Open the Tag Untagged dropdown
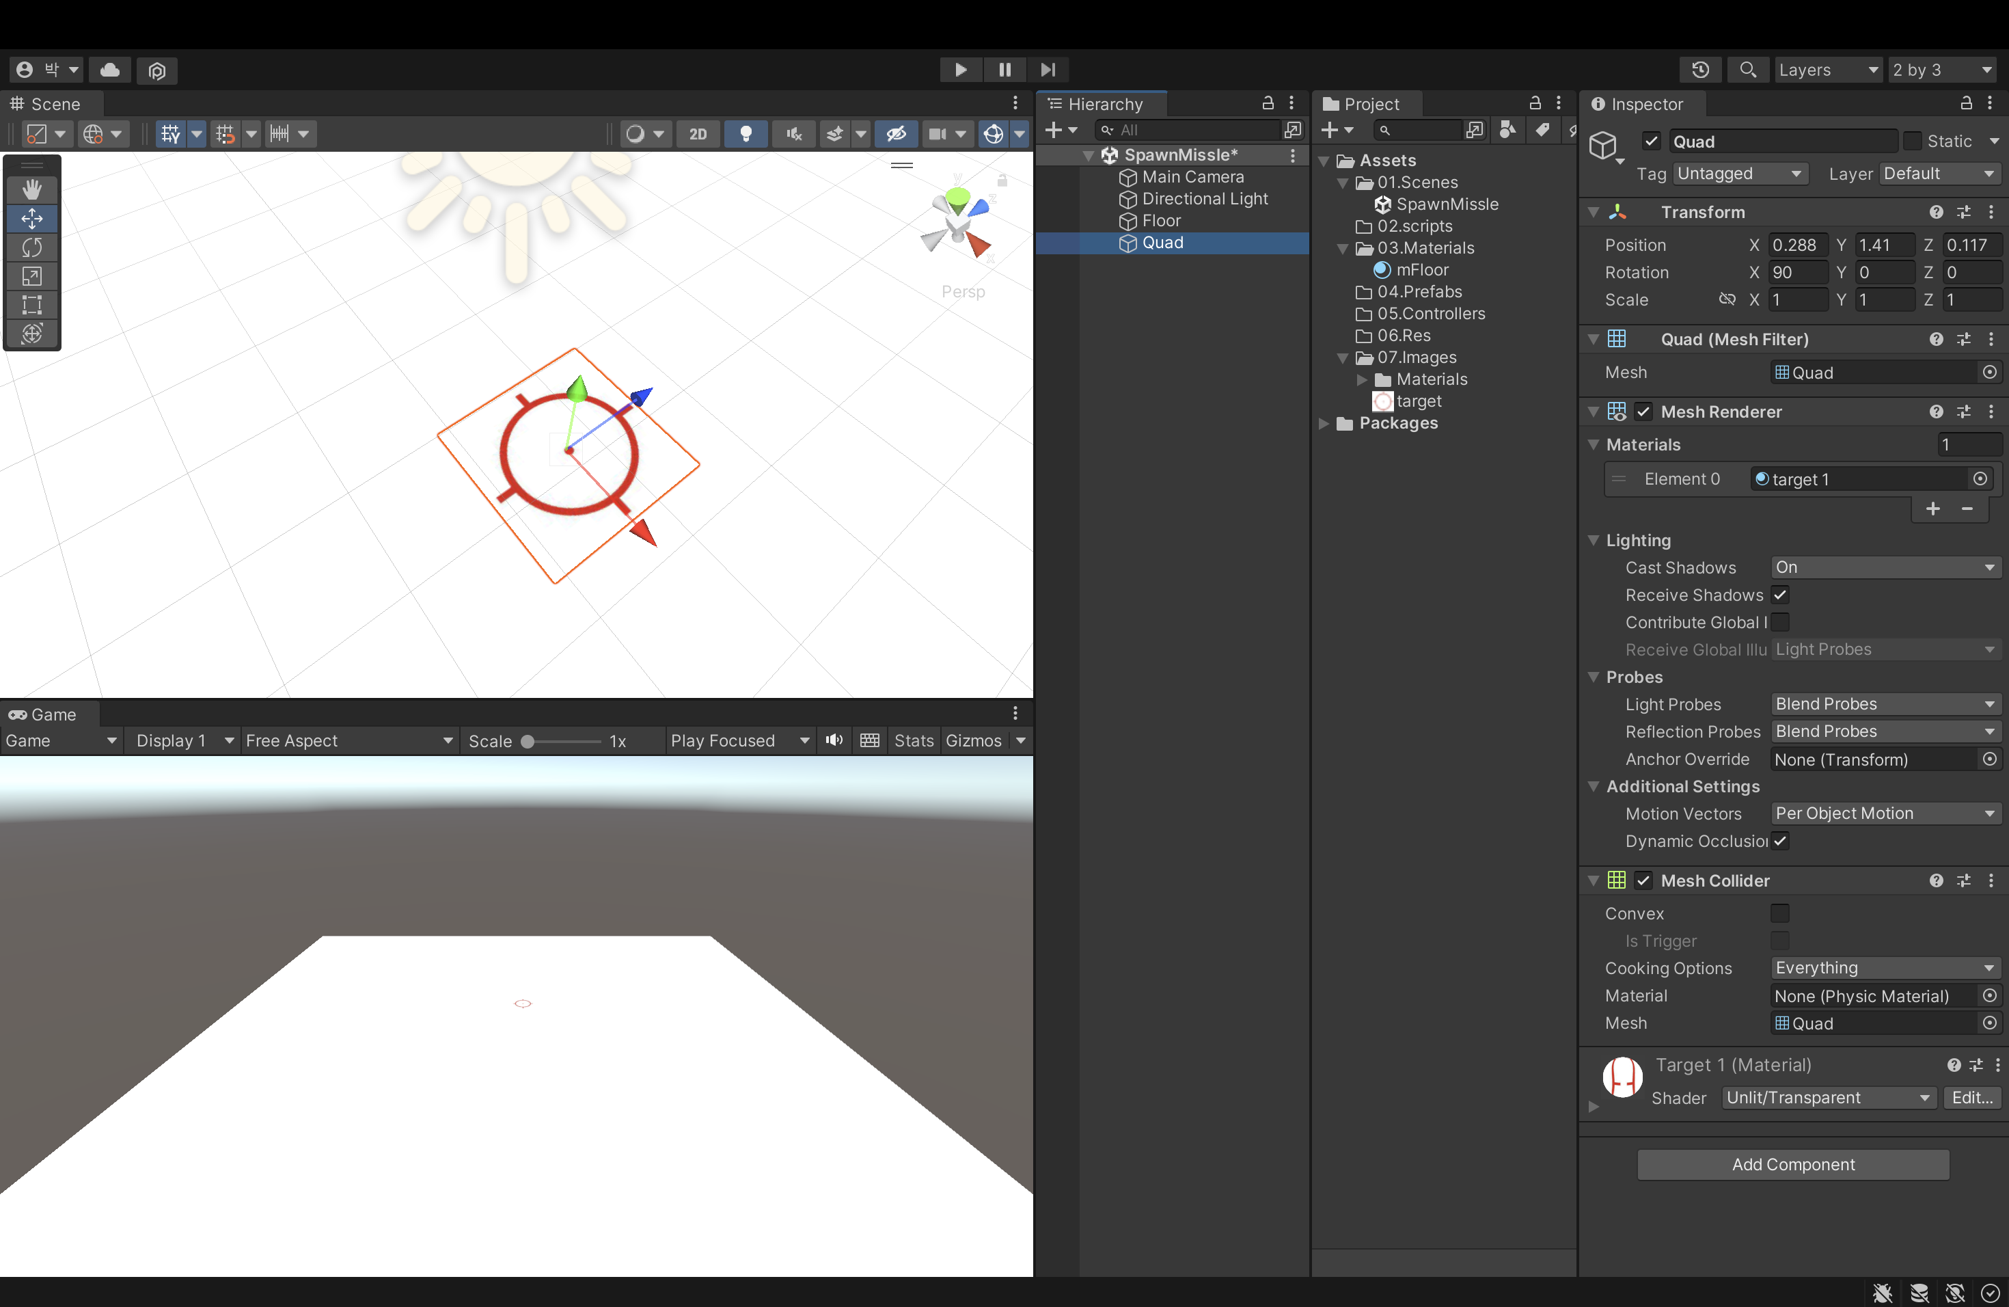Screen dimensions: 2009x1307 point(1740,173)
